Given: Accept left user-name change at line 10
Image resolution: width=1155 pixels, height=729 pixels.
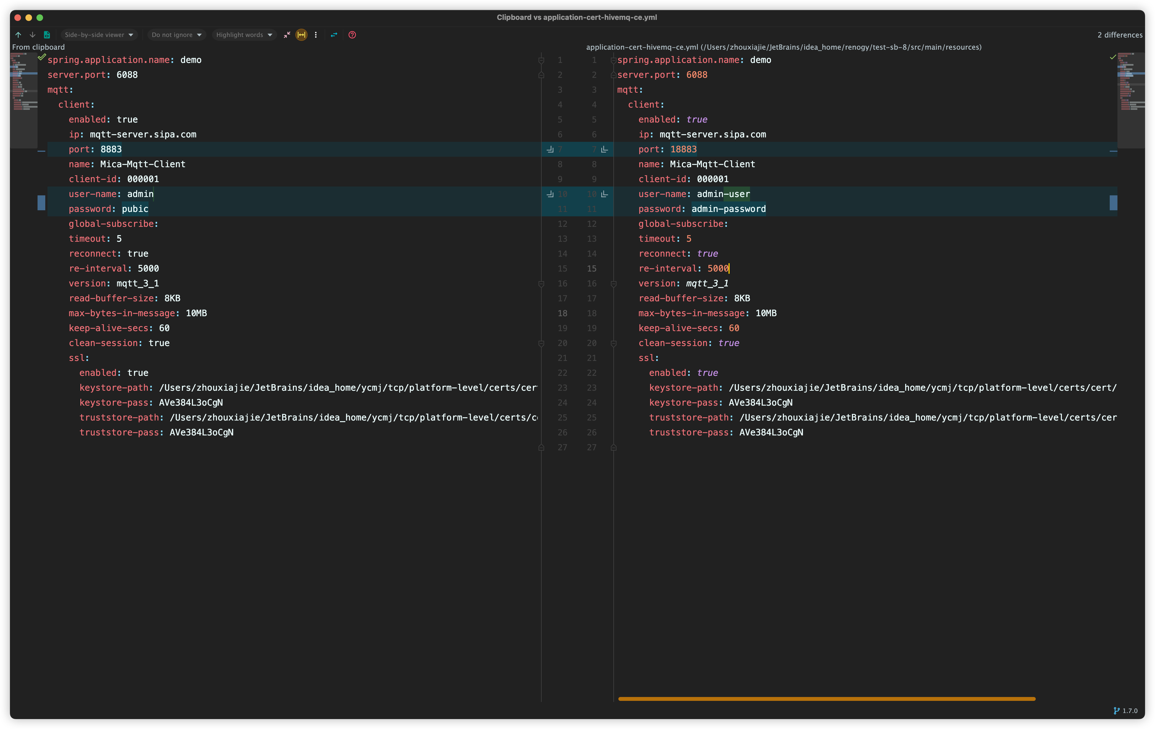Looking at the screenshot, I should tap(550, 194).
